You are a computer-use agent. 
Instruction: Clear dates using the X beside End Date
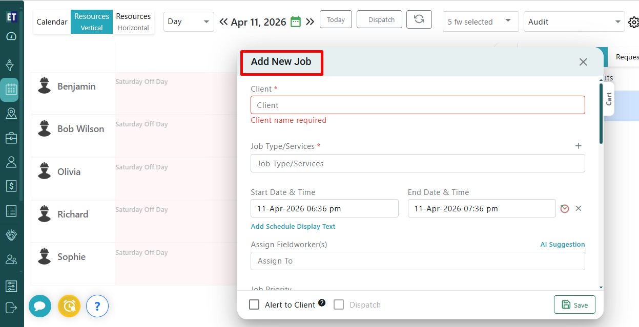pos(579,209)
